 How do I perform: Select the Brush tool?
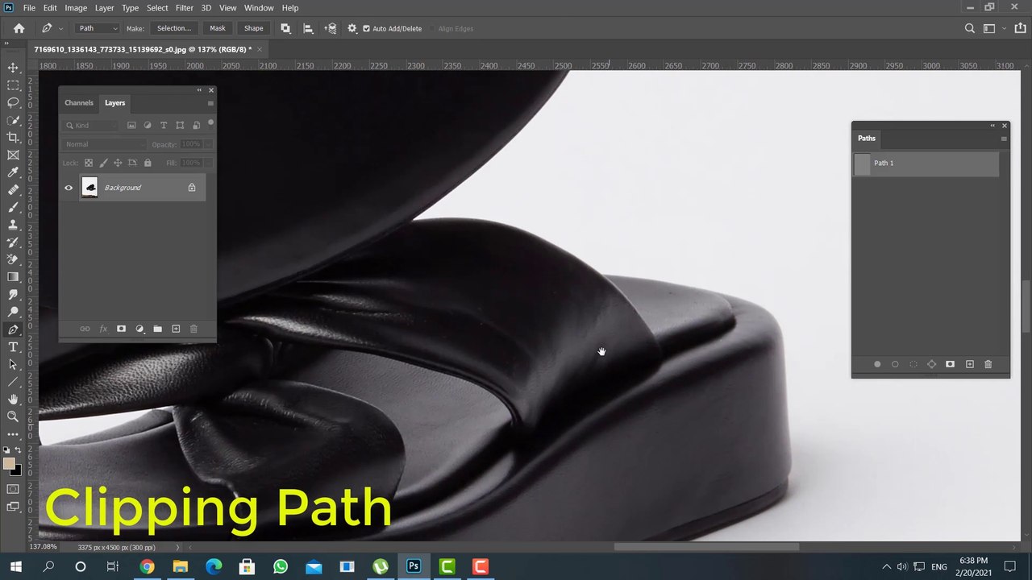point(13,207)
